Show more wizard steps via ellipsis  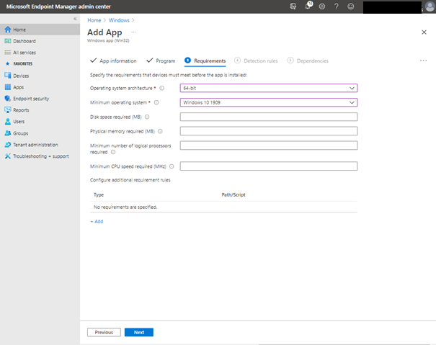coord(424,61)
